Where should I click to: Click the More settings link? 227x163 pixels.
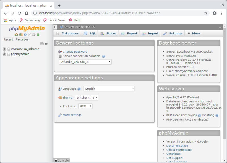point(72,115)
